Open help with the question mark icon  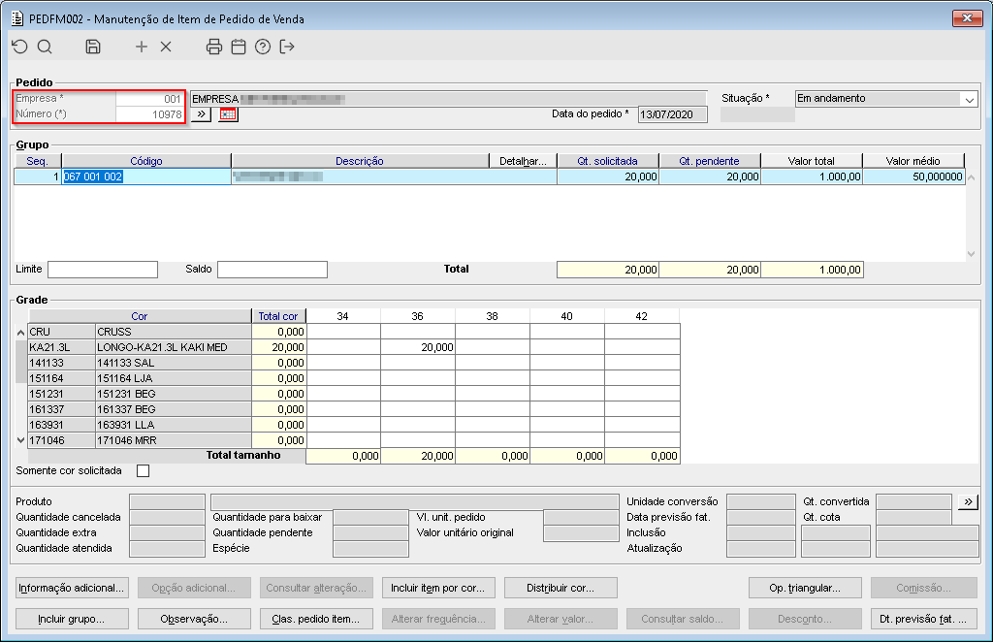click(x=262, y=47)
